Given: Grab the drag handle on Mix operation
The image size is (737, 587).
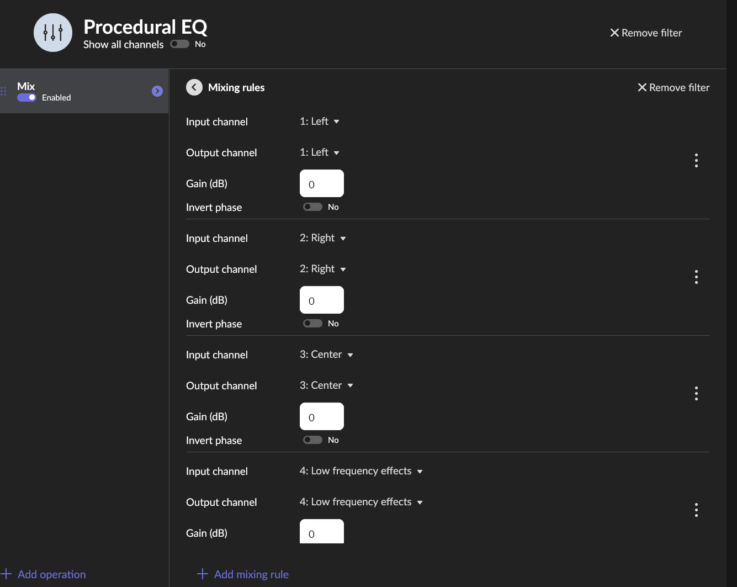Looking at the screenshot, I should click(3, 91).
